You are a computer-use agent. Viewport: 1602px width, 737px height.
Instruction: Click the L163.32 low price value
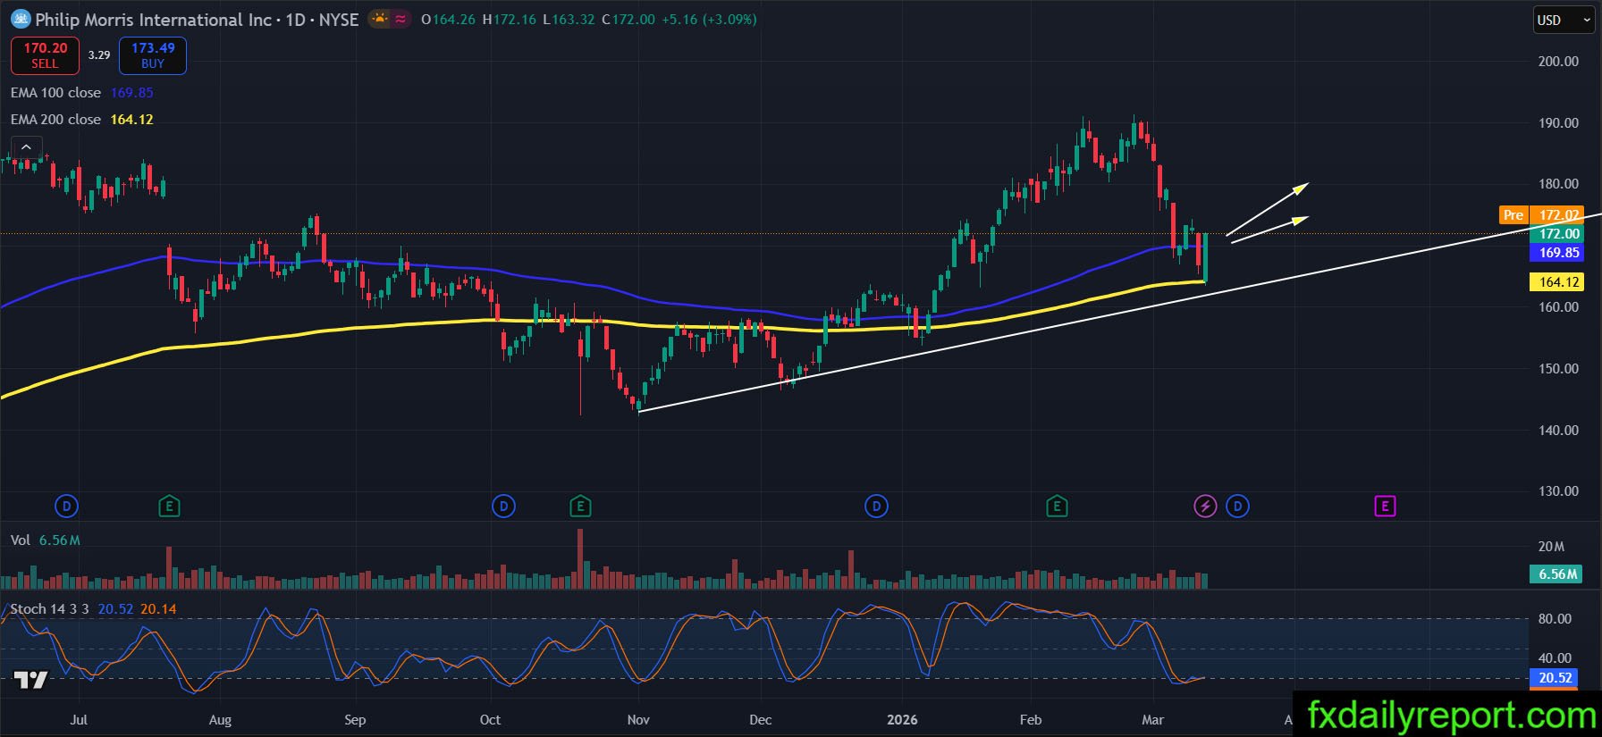[569, 20]
